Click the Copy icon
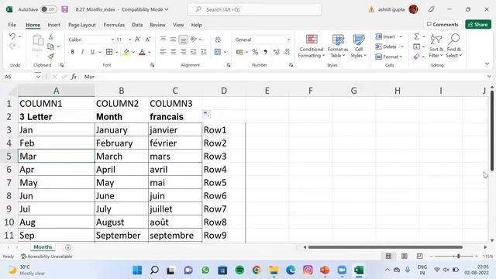The image size is (496, 279). [50, 46]
